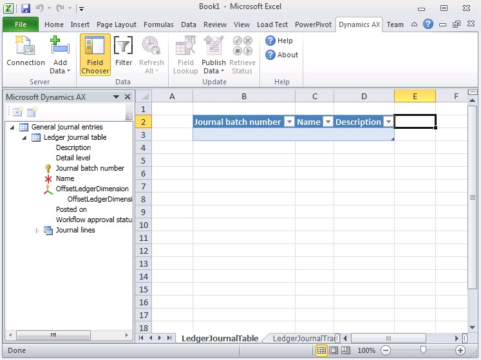Click the zoom in plus button
The image size is (481, 360).
tap(460, 350)
